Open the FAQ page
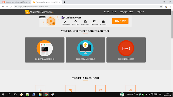This screenshot has width=173, height=97. point(114,12)
